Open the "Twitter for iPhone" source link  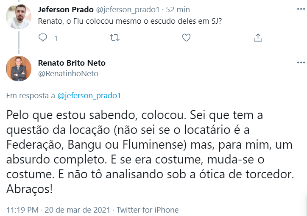[x=148, y=210]
